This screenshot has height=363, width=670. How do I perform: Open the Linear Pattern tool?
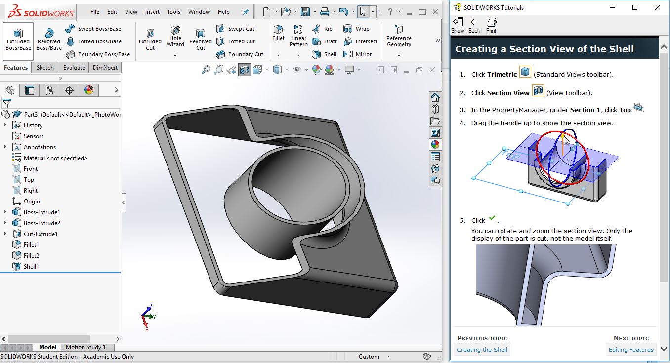[x=298, y=36]
